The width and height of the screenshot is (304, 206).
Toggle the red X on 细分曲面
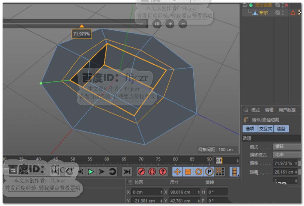(286, 5)
